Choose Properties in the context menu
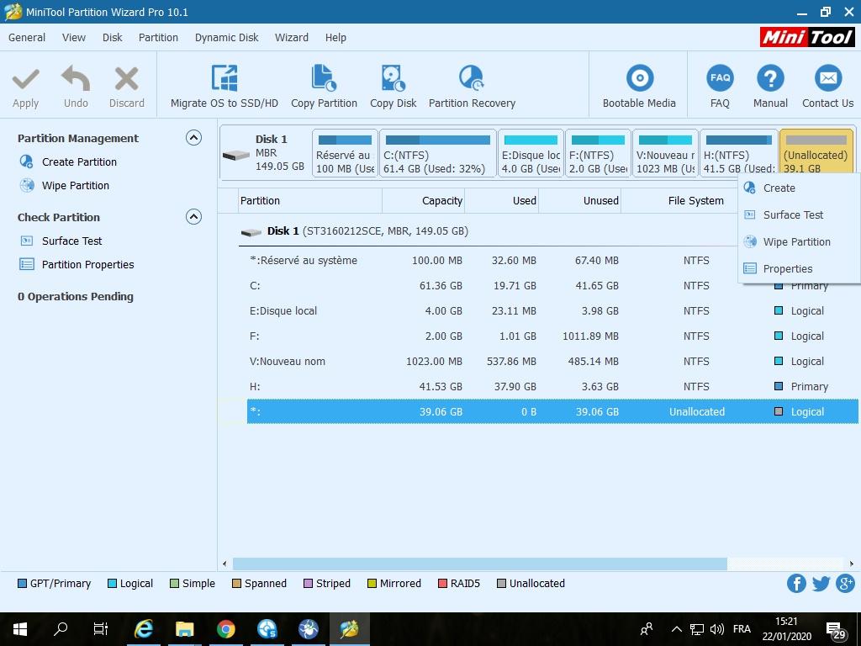Viewport: 861px width, 646px height. pos(799,268)
